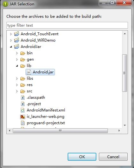The height and width of the screenshot is (168, 134).
Task: Click the type filter text field
Action: coord(67,25)
